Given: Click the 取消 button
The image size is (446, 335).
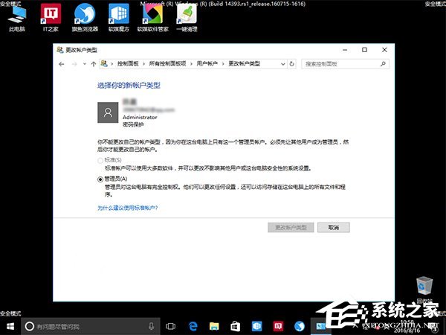Looking at the screenshot, I should tap(333, 227).
